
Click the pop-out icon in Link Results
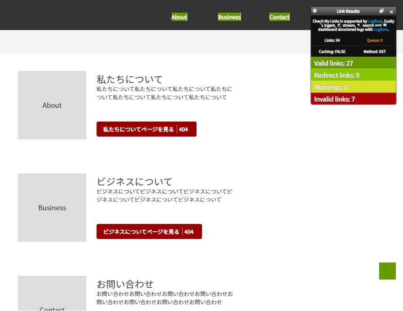click(381, 11)
